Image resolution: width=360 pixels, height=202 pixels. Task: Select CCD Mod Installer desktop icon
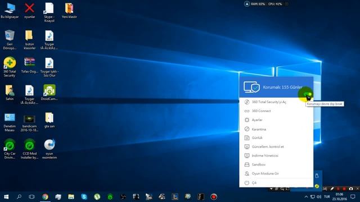point(30,149)
